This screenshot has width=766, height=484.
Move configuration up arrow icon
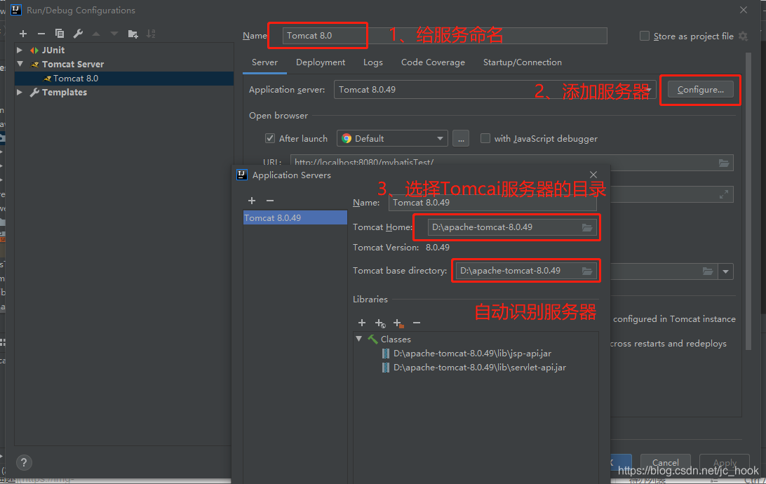point(96,34)
